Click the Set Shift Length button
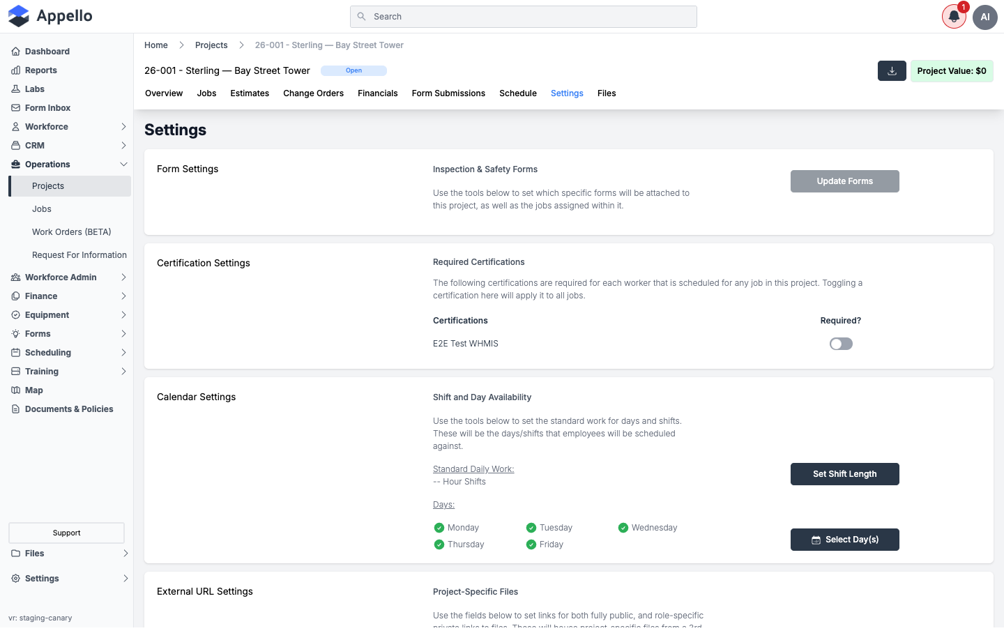1004x640 pixels. click(845, 474)
